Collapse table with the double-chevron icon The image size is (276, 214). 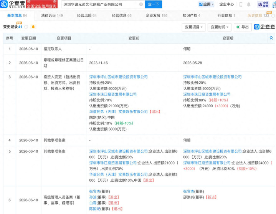[271, 38]
